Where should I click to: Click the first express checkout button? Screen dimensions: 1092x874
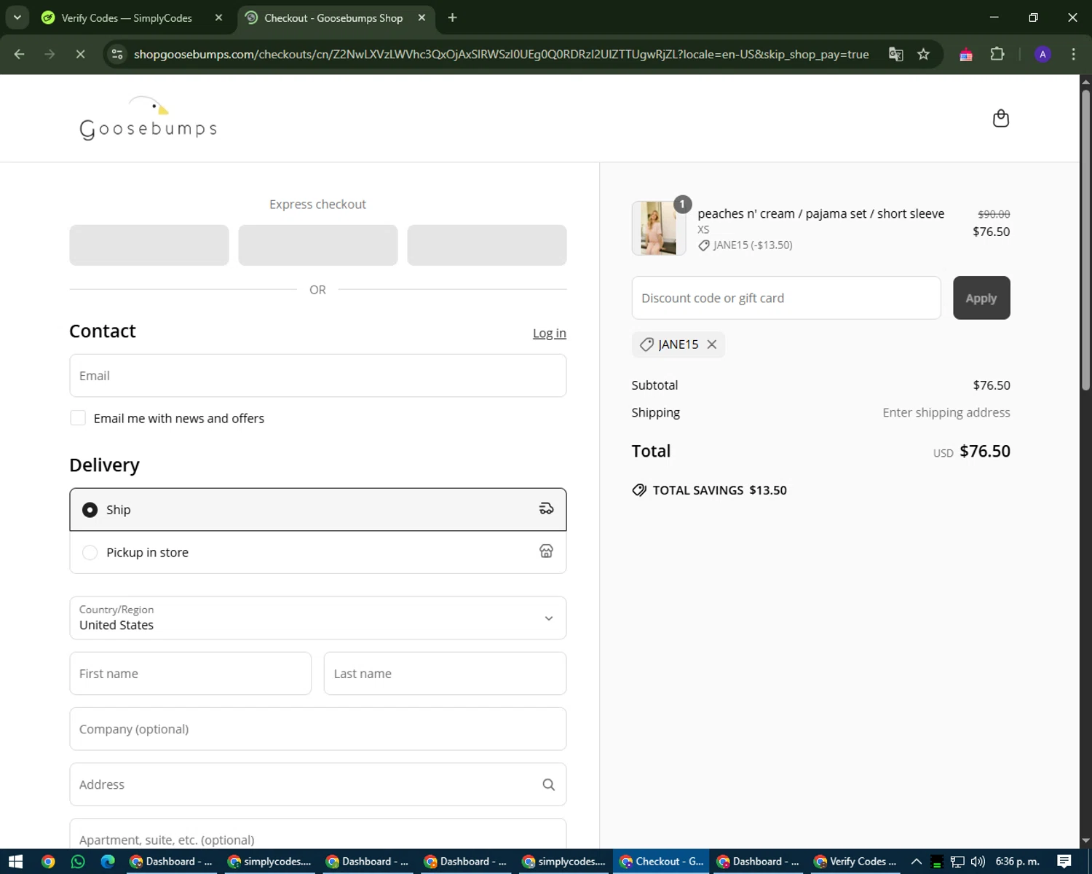click(x=149, y=245)
